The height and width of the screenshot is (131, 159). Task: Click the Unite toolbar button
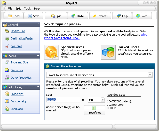click(77, 16)
